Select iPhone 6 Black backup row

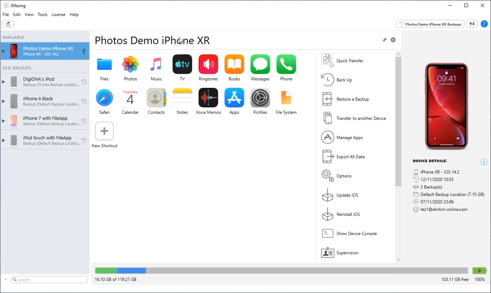(x=45, y=101)
